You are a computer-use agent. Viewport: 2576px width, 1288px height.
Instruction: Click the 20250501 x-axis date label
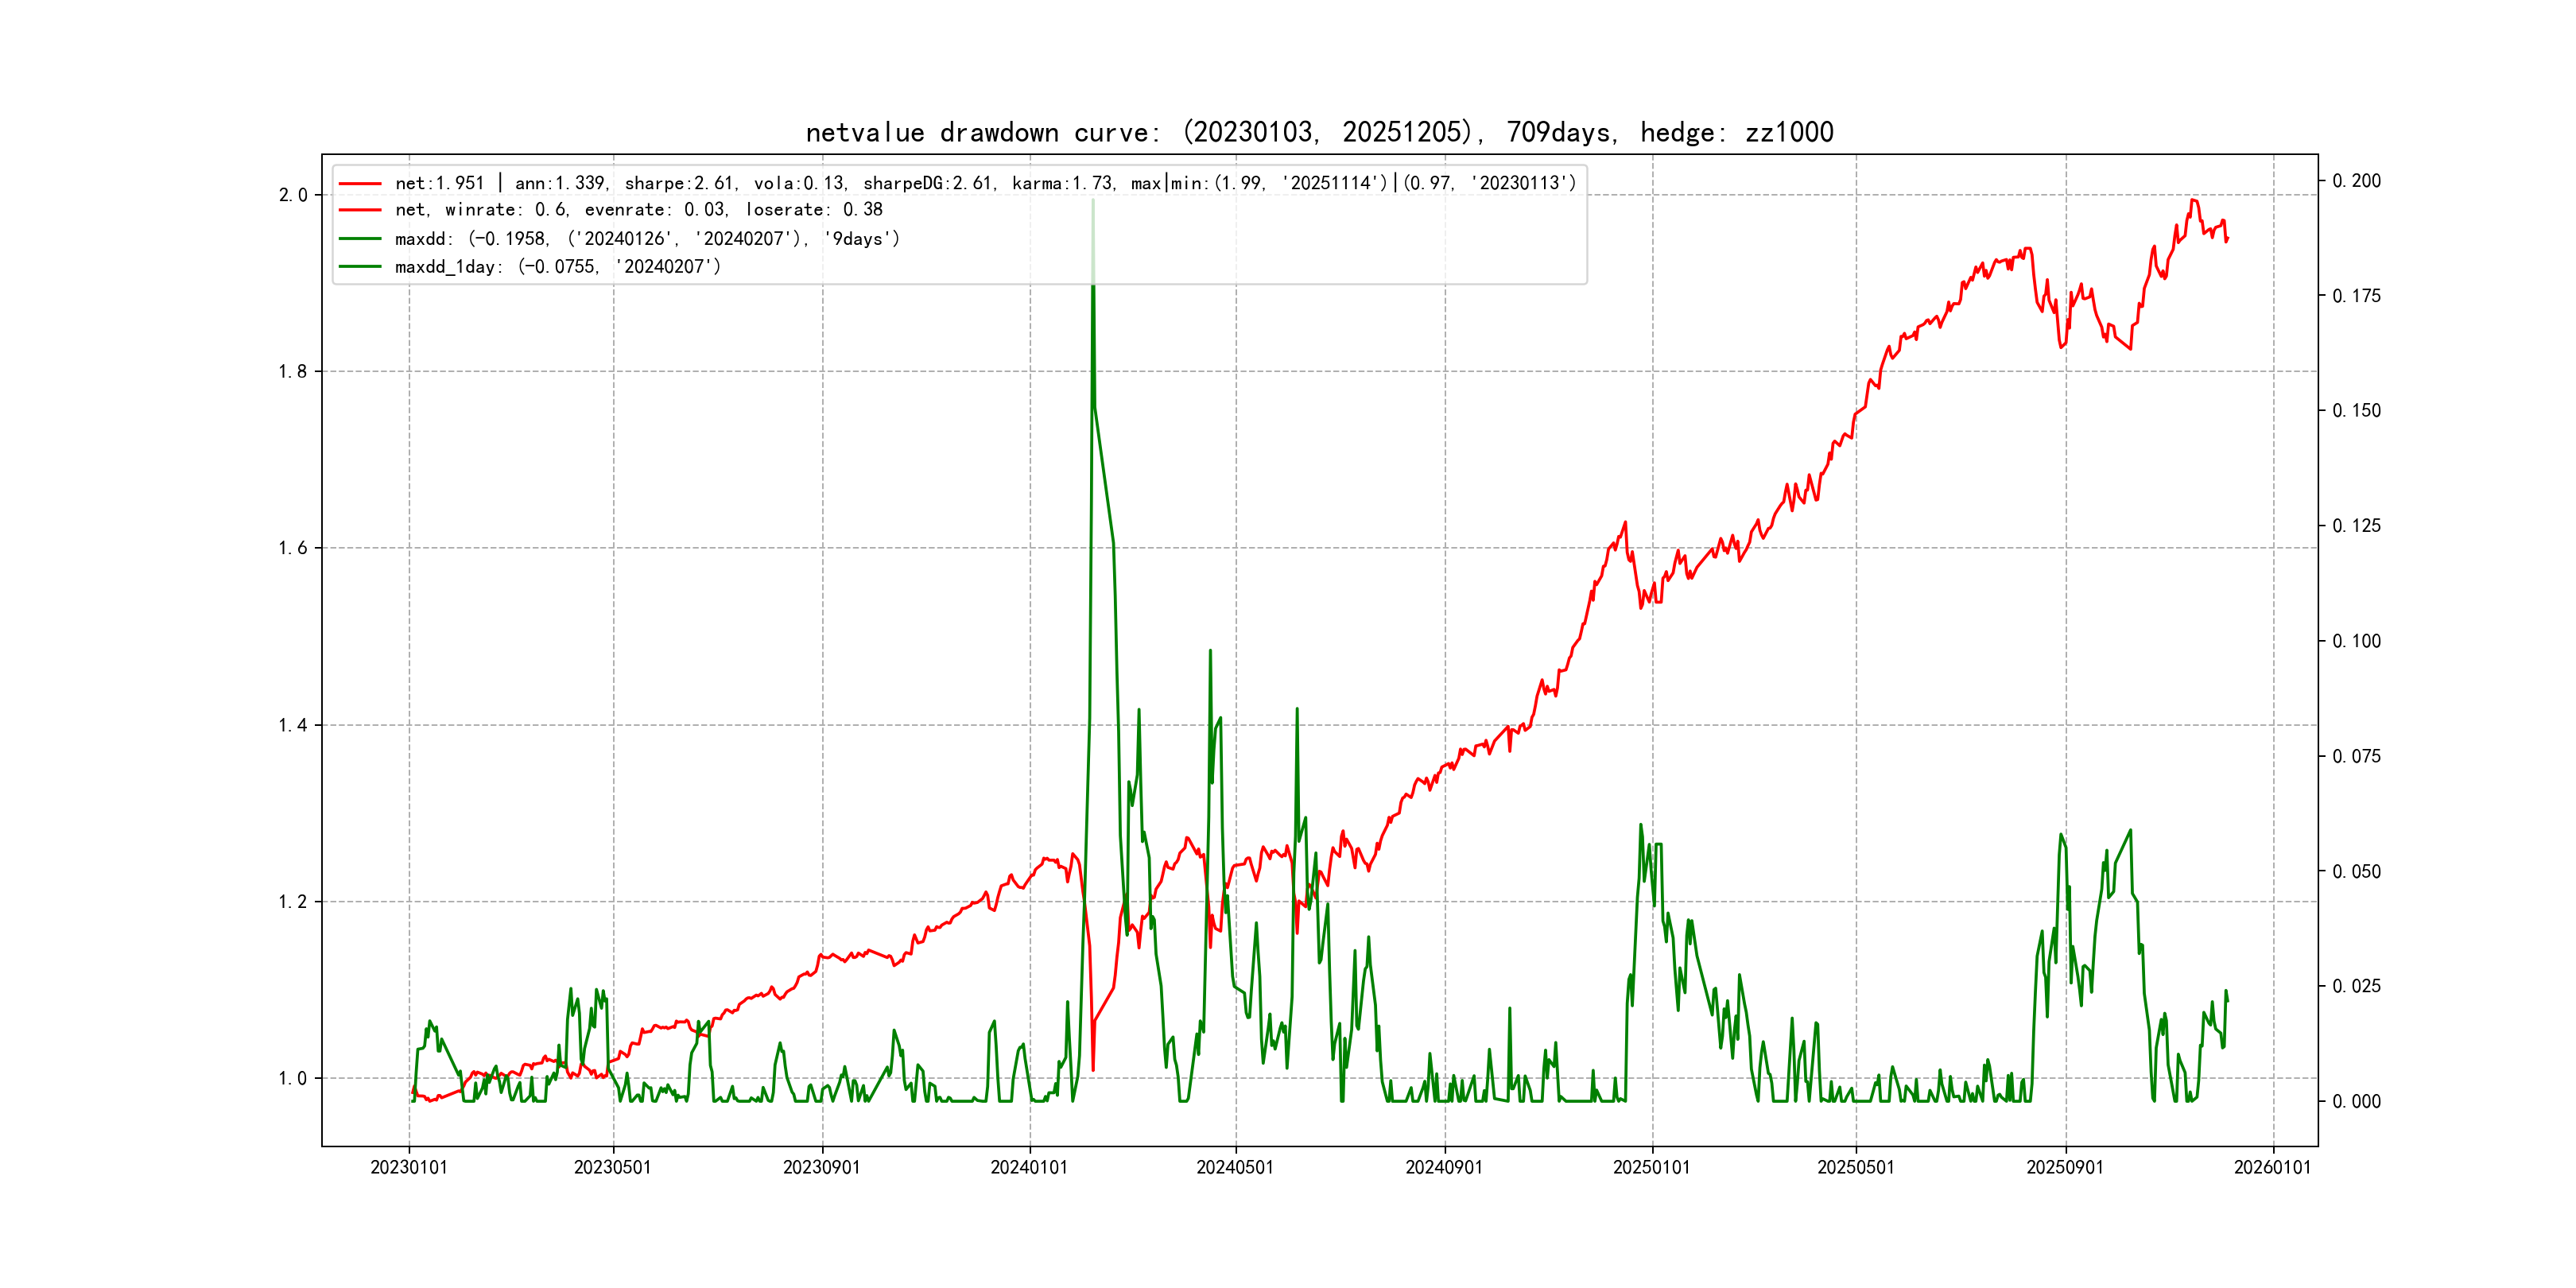click(1855, 1167)
